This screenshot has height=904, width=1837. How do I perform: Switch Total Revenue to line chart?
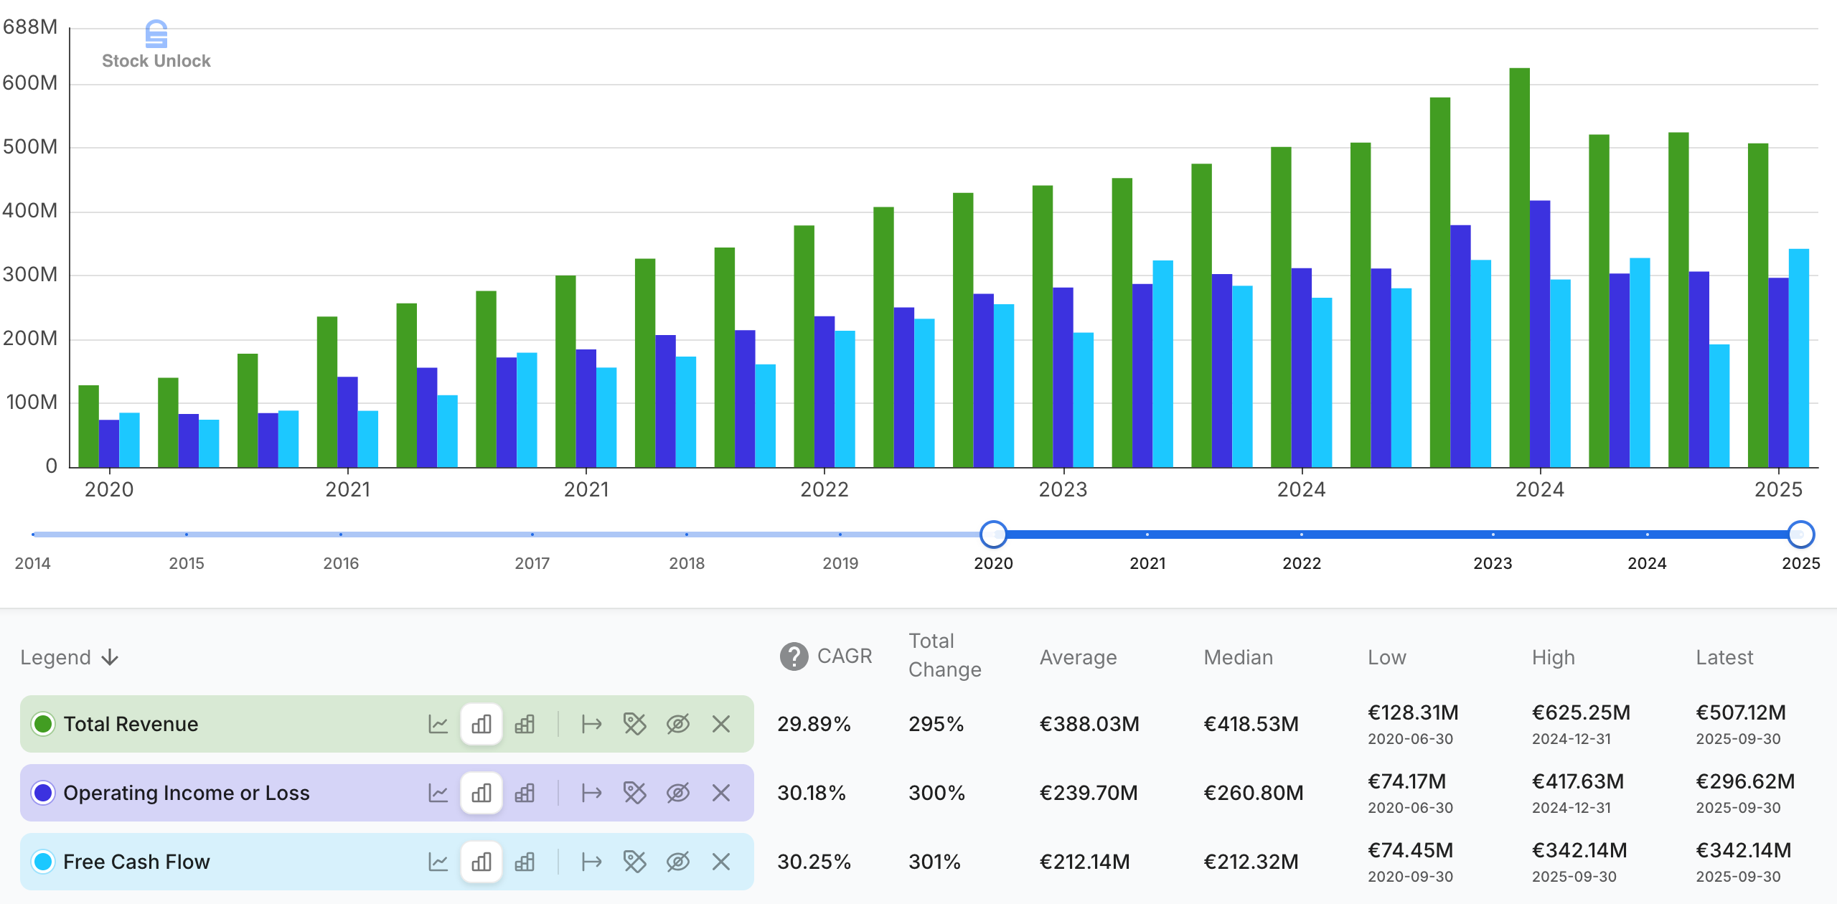click(438, 724)
